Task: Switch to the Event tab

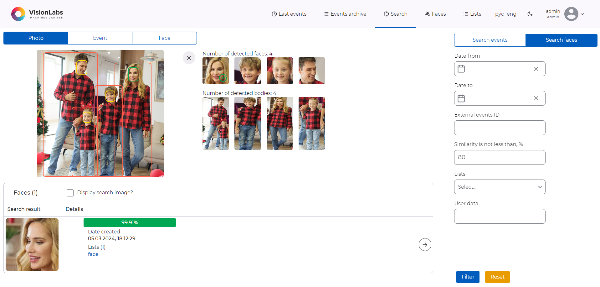Action: coord(100,38)
